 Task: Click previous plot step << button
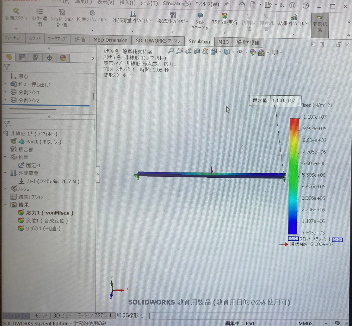pyautogui.click(x=293, y=238)
